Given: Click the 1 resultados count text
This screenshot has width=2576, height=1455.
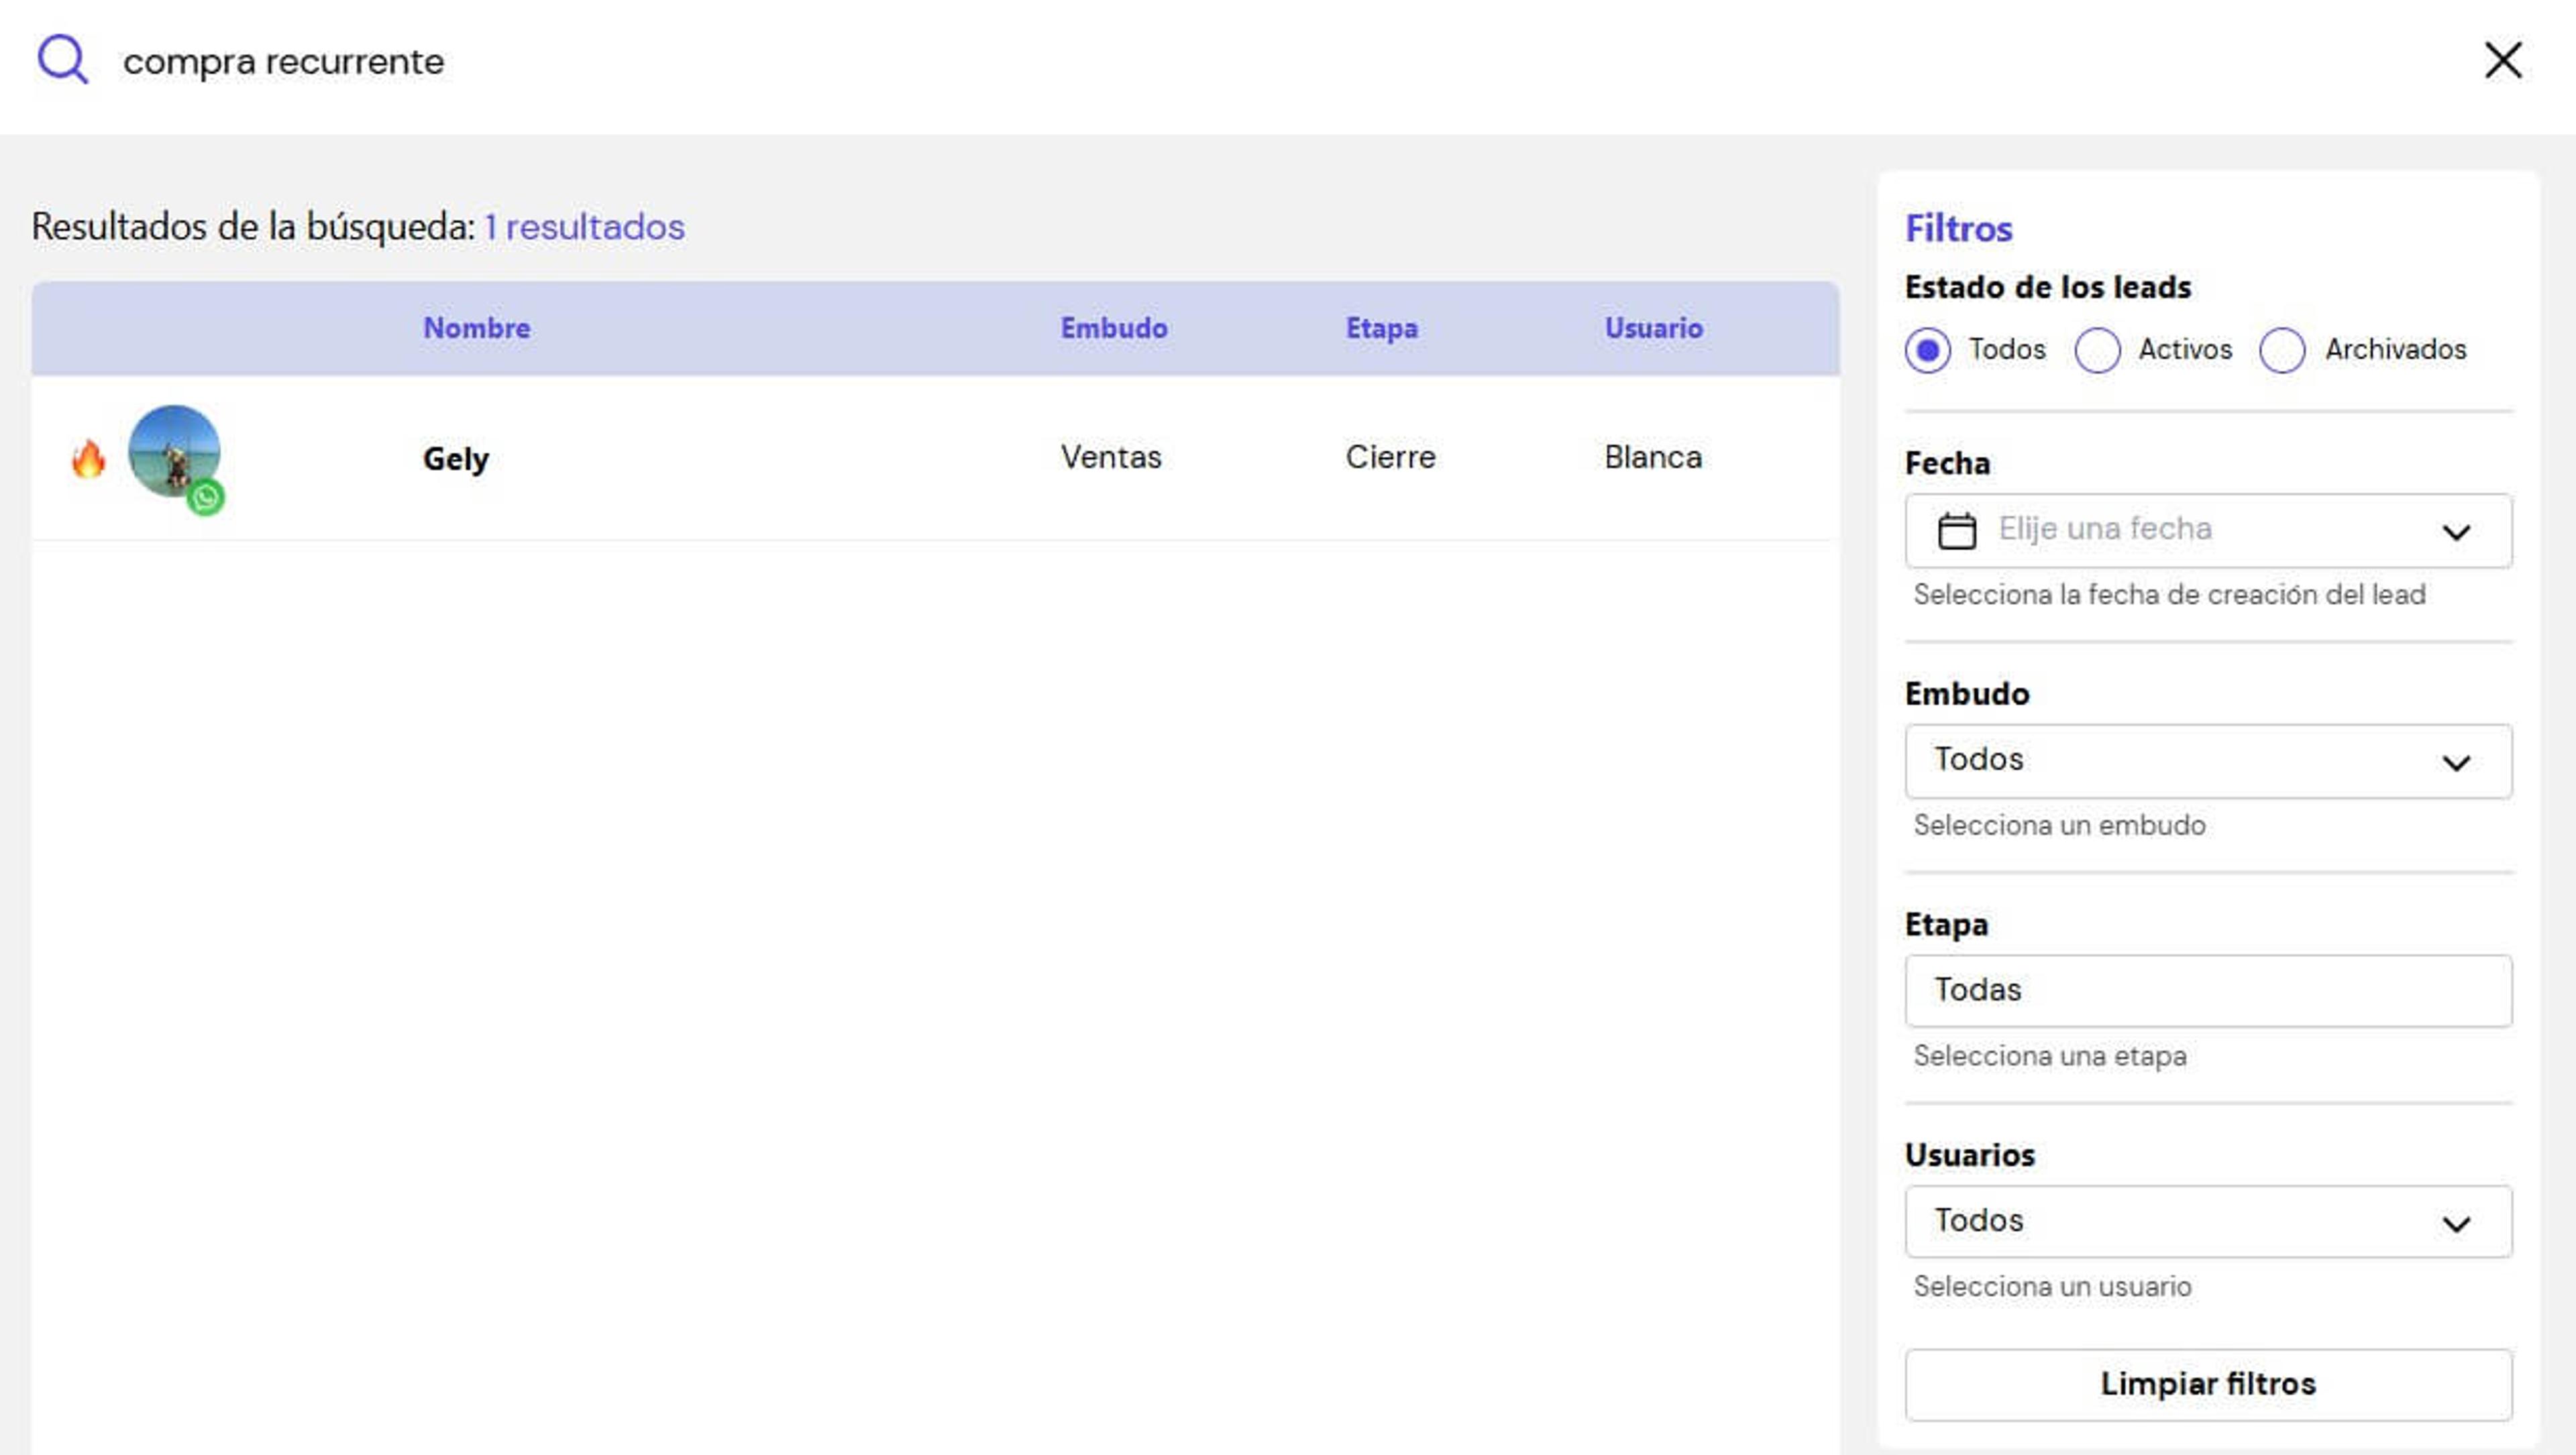Looking at the screenshot, I should click(584, 227).
